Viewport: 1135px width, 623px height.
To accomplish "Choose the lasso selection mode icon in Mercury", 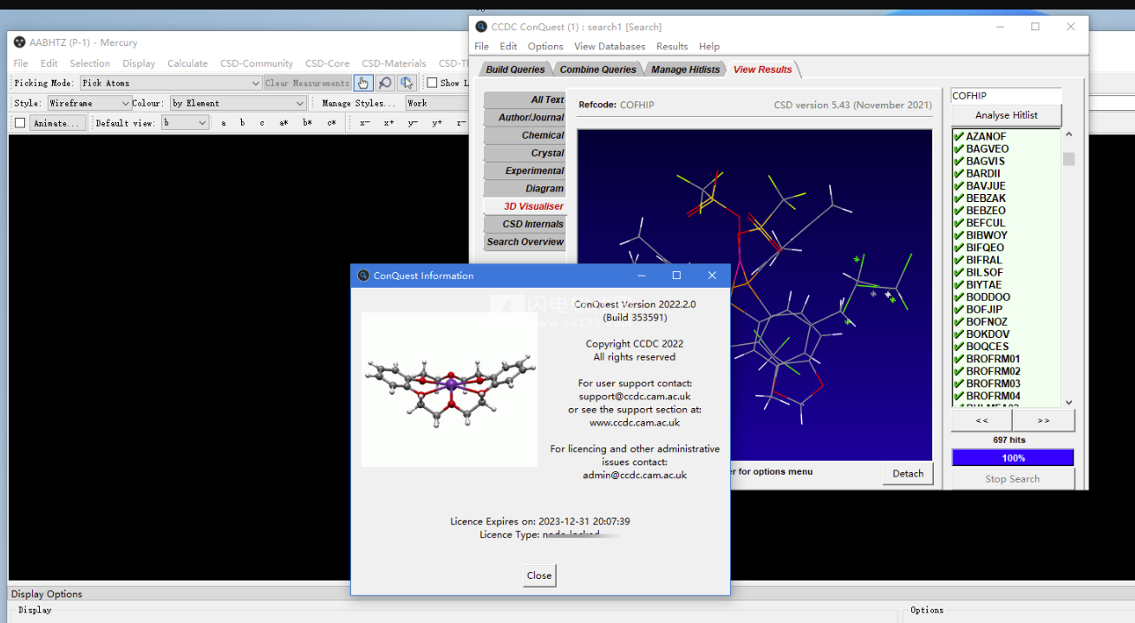I will click(407, 83).
